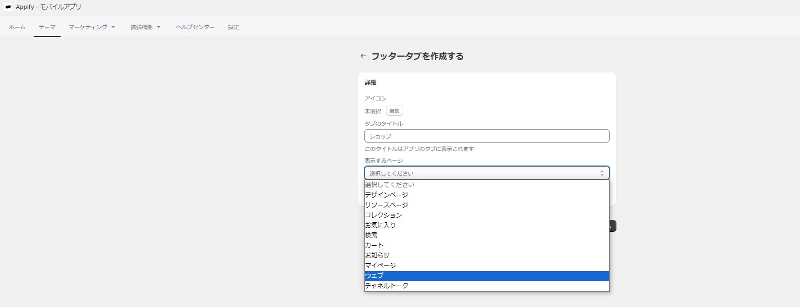Click the 編集 button for icon

point(395,111)
